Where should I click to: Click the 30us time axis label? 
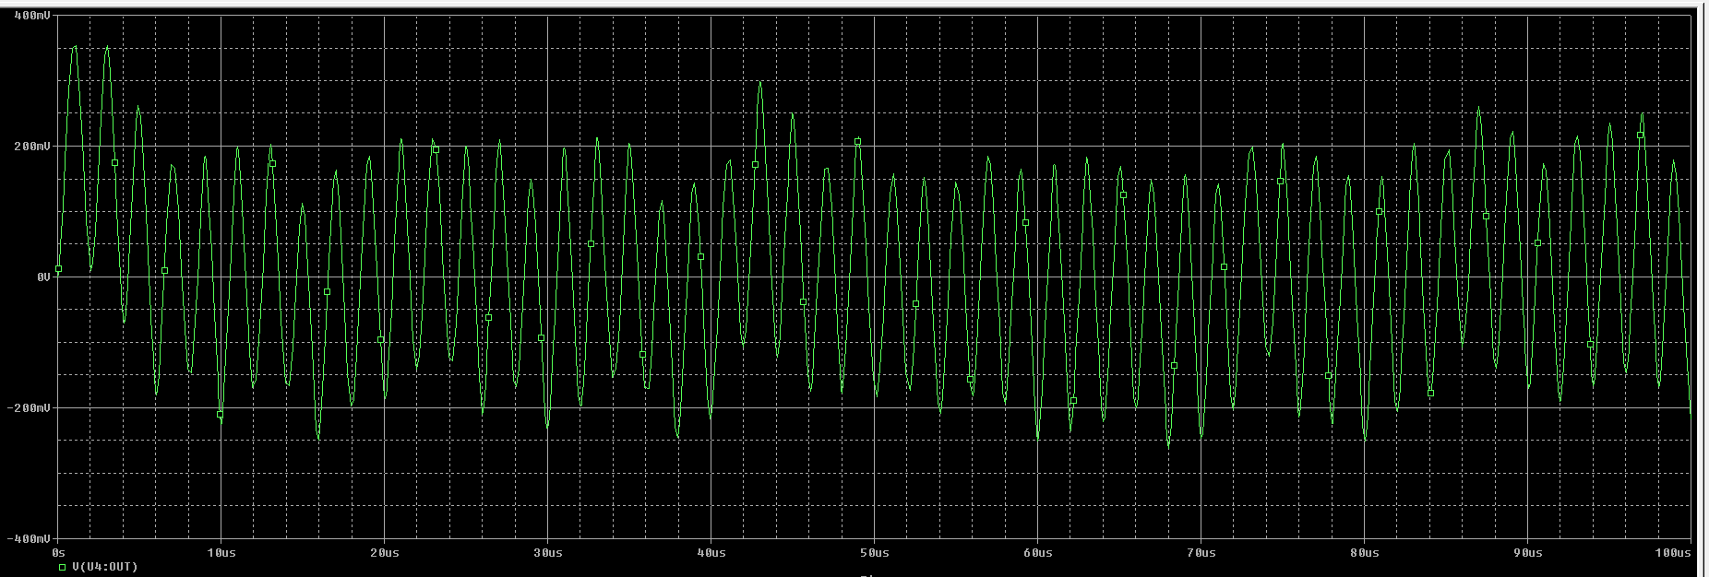547,553
